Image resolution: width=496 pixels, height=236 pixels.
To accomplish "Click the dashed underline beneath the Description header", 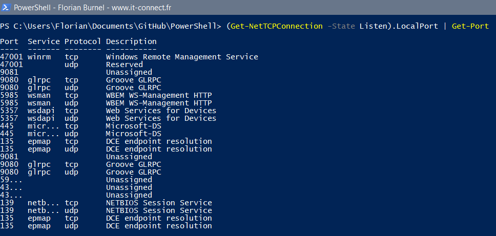I will [131, 49].
